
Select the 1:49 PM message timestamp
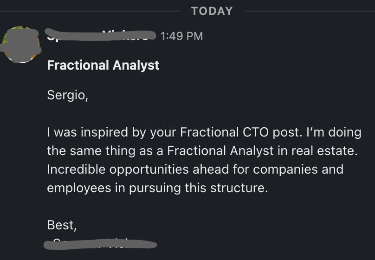(182, 36)
